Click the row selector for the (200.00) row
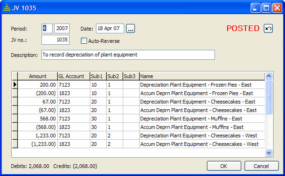Screen dimensions: 285x176 (15, 93)
